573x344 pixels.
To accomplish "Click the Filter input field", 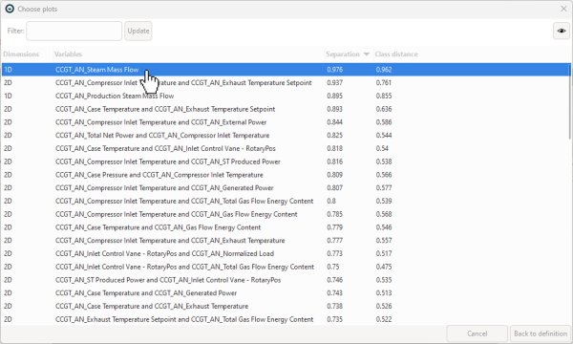I will [74, 31].
